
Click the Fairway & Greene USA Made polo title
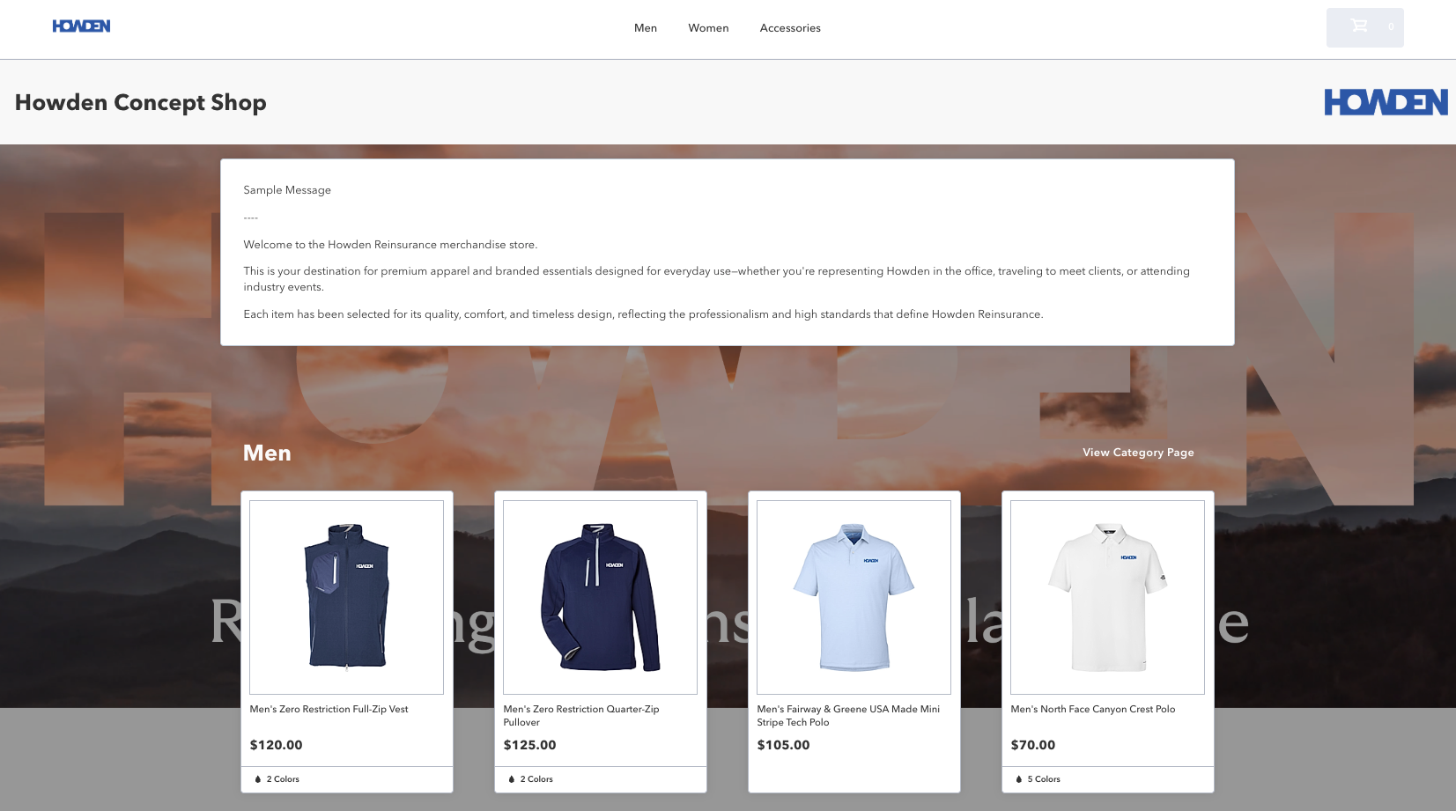[x=848, y=716]
